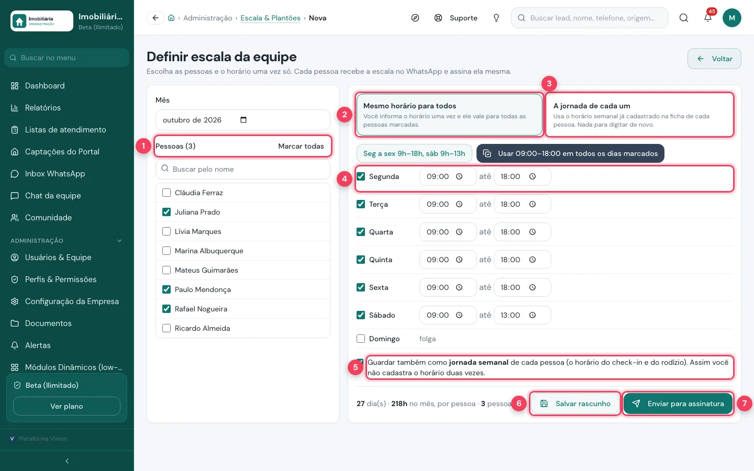Open Relatórios in sidebar
The width and height of the screenshot is (754, 471).
(67, 108)
